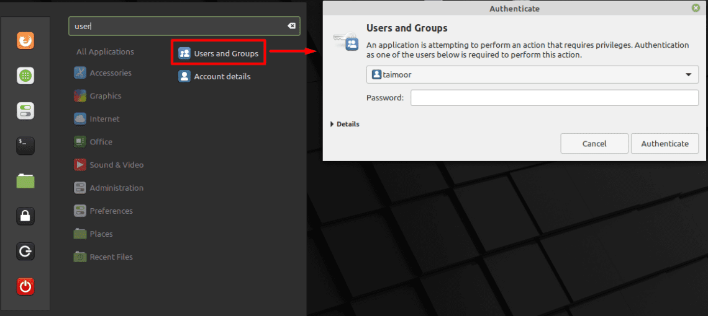Open the taimoor user dropdown
Image resolution: width=708 pixels, height=316 pixels.
click(x=532, y=75)
